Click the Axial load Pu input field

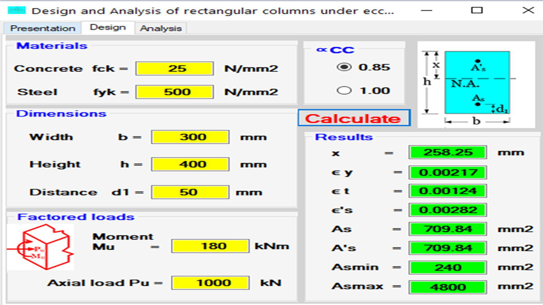pyautogui.click(x=211, y=283)
